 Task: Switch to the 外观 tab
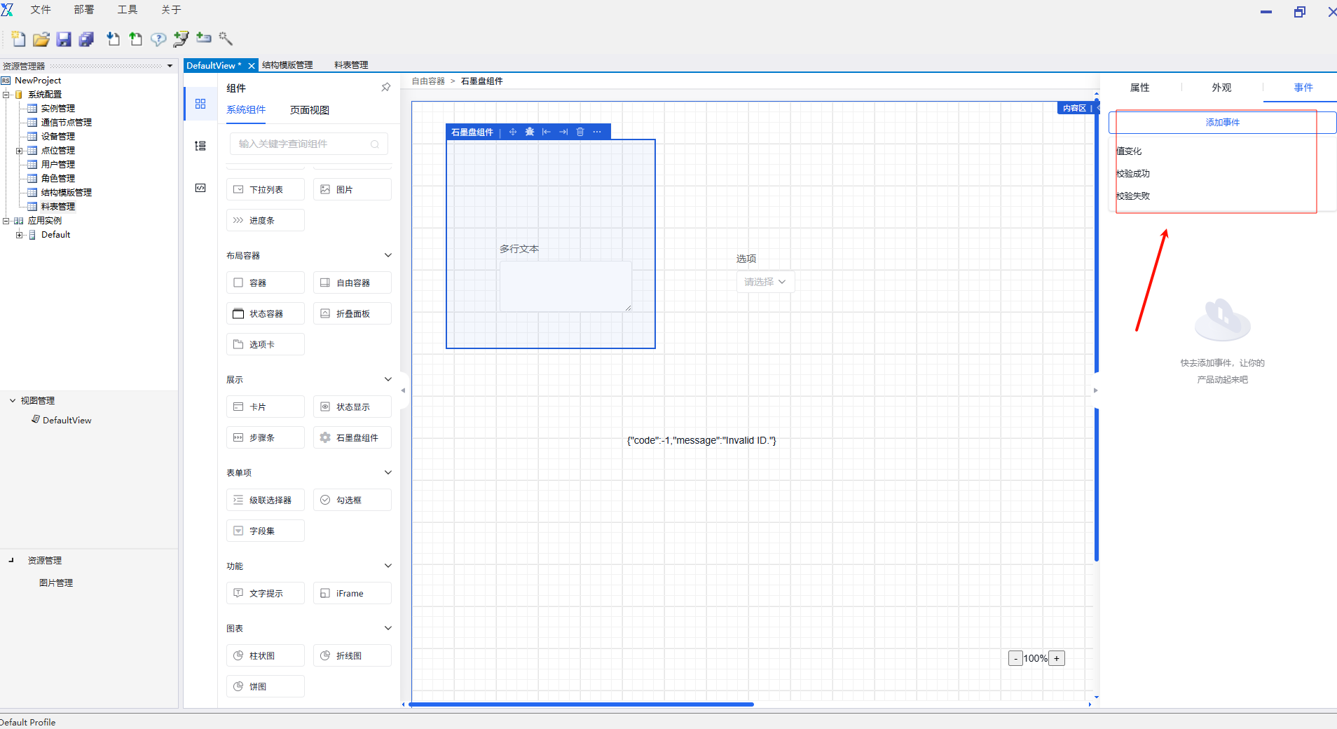click(1221, 88)
